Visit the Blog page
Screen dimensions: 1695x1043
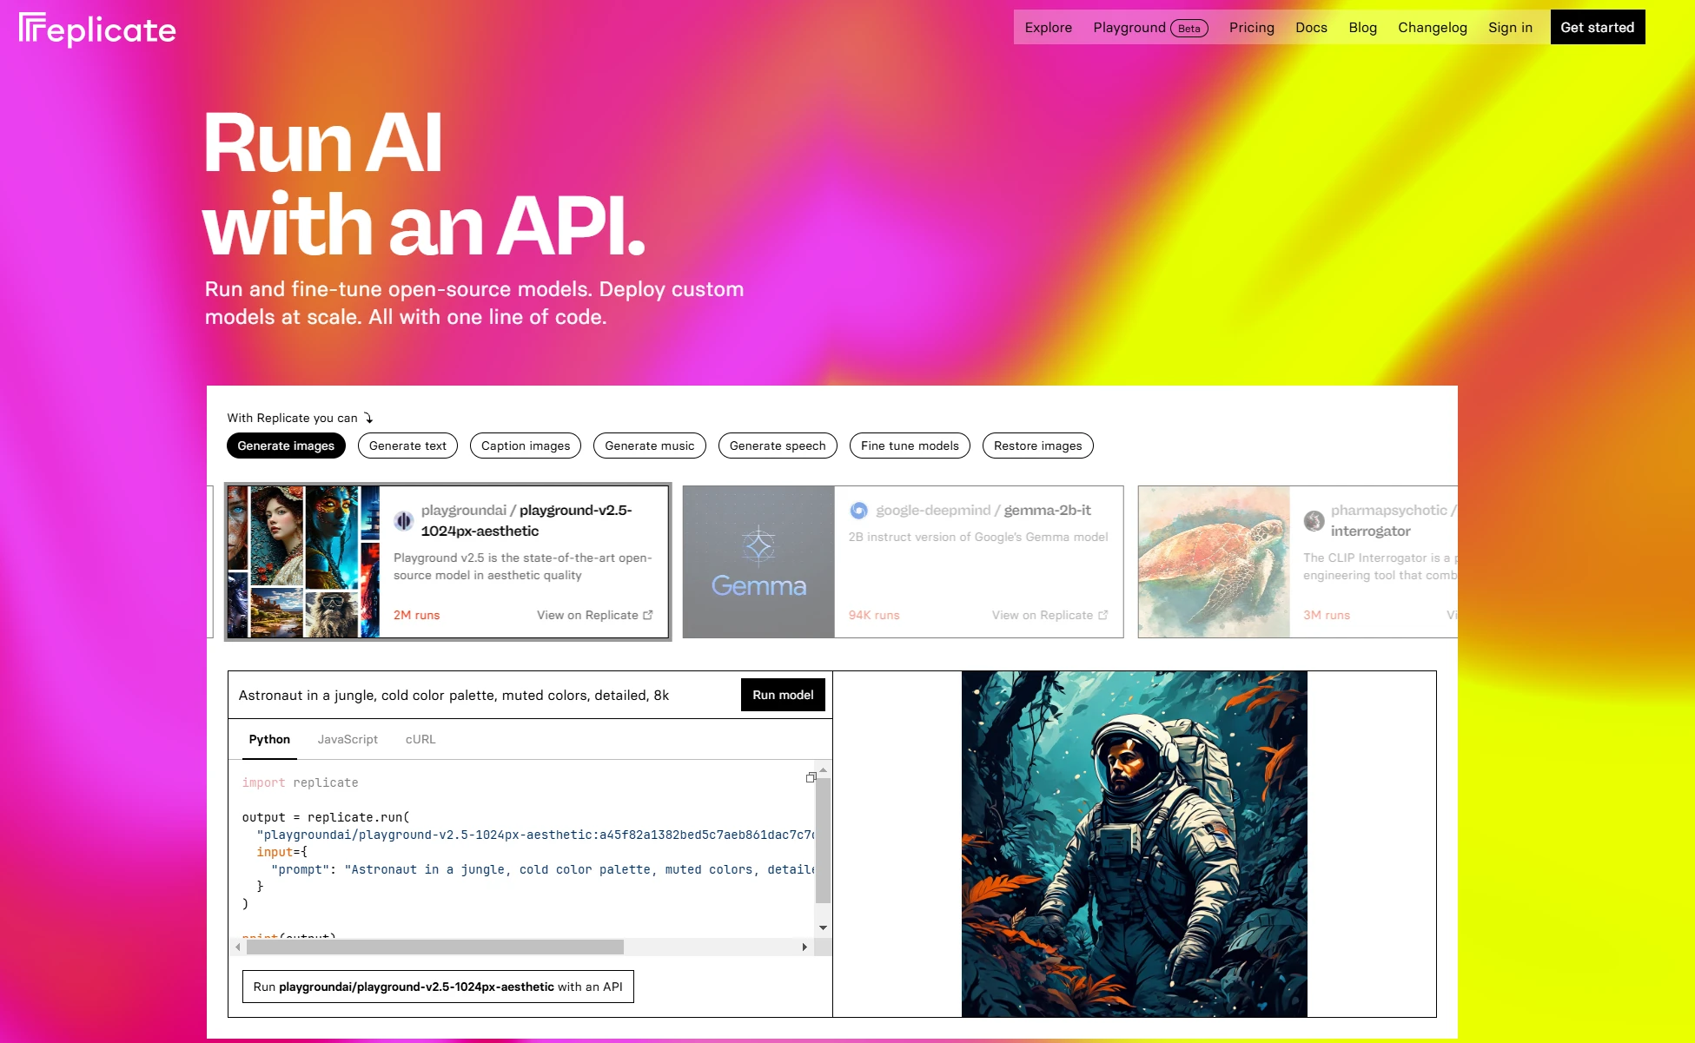coord(1362,28)
